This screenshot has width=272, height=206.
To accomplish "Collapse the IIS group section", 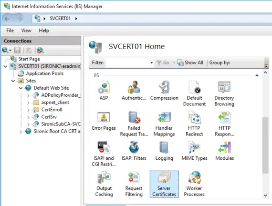I will point(257,75).
